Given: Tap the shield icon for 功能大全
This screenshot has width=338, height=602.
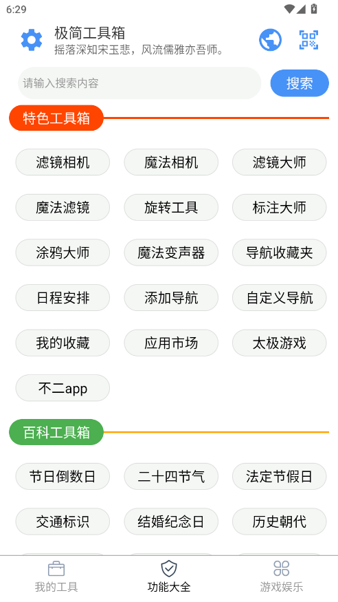Looking at the screenshot, I should (169, 568).
